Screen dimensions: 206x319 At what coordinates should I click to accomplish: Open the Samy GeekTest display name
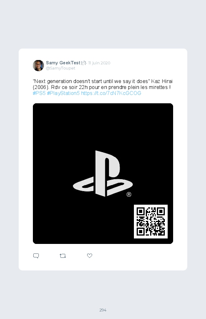(63, 63)
